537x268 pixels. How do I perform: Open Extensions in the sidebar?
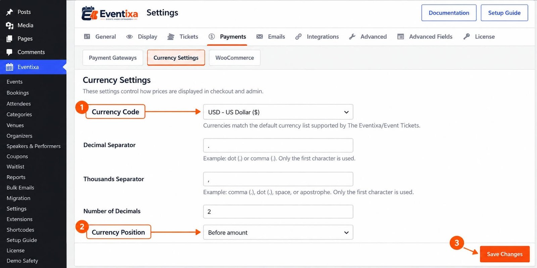coord(19,219)
